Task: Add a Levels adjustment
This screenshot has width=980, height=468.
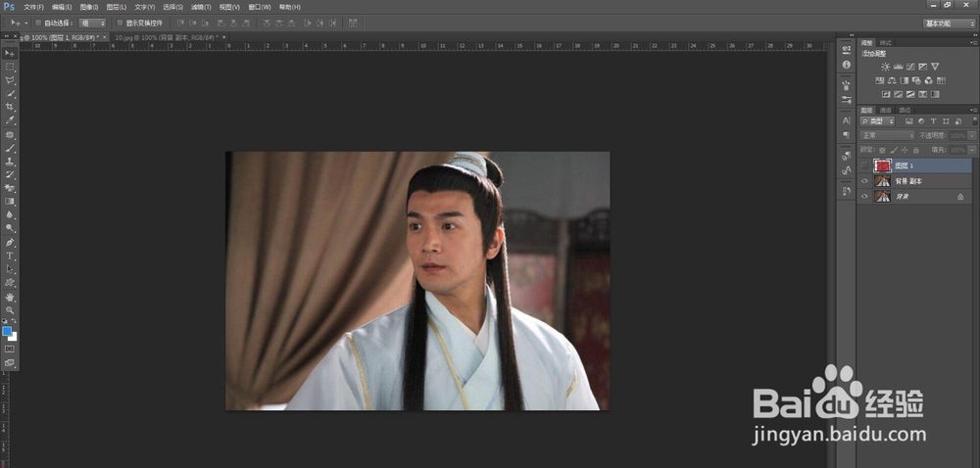Action: [x=898, y=67]
